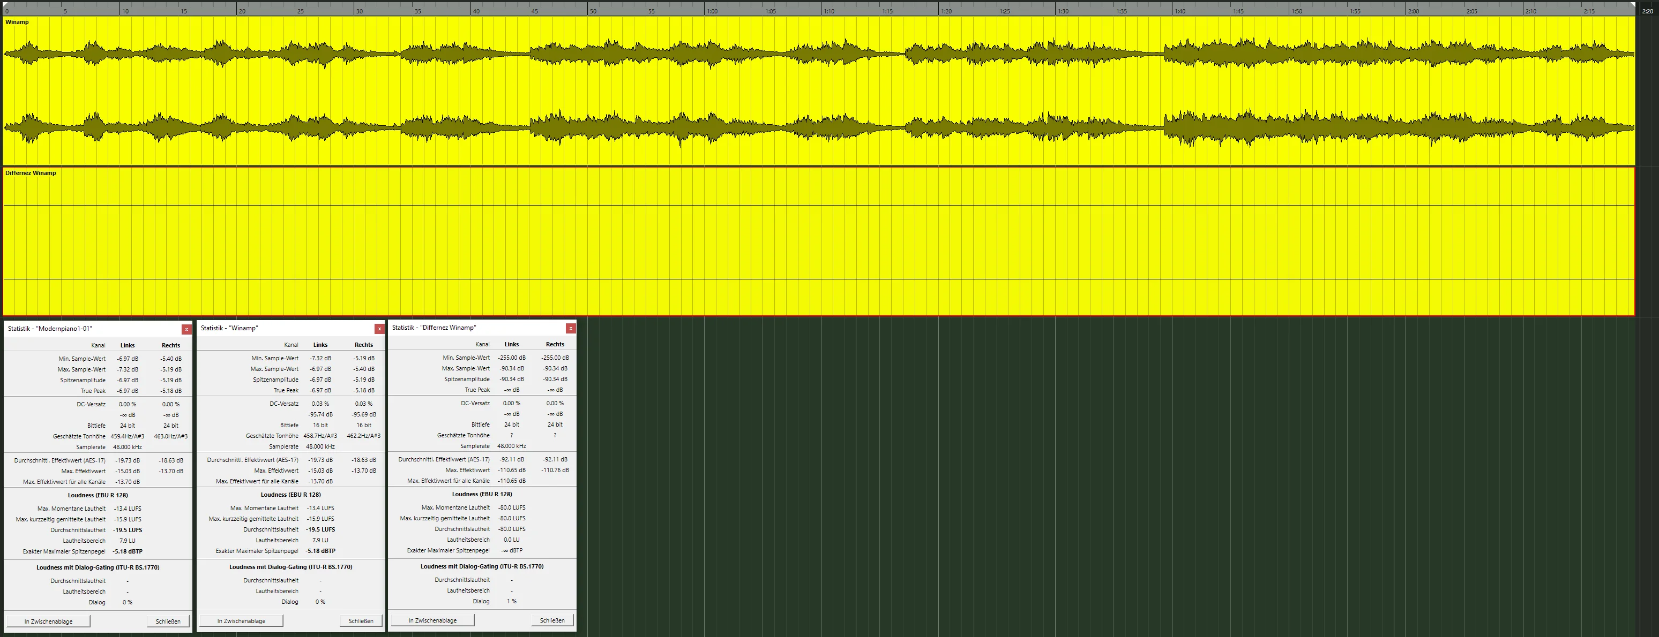The width and height of the screenshot is (1659, 637).
Task: Click the 7.9 LU Lautheitsbereich in Modernpiano1-01 statistics
Action: [x=128, y=541]
